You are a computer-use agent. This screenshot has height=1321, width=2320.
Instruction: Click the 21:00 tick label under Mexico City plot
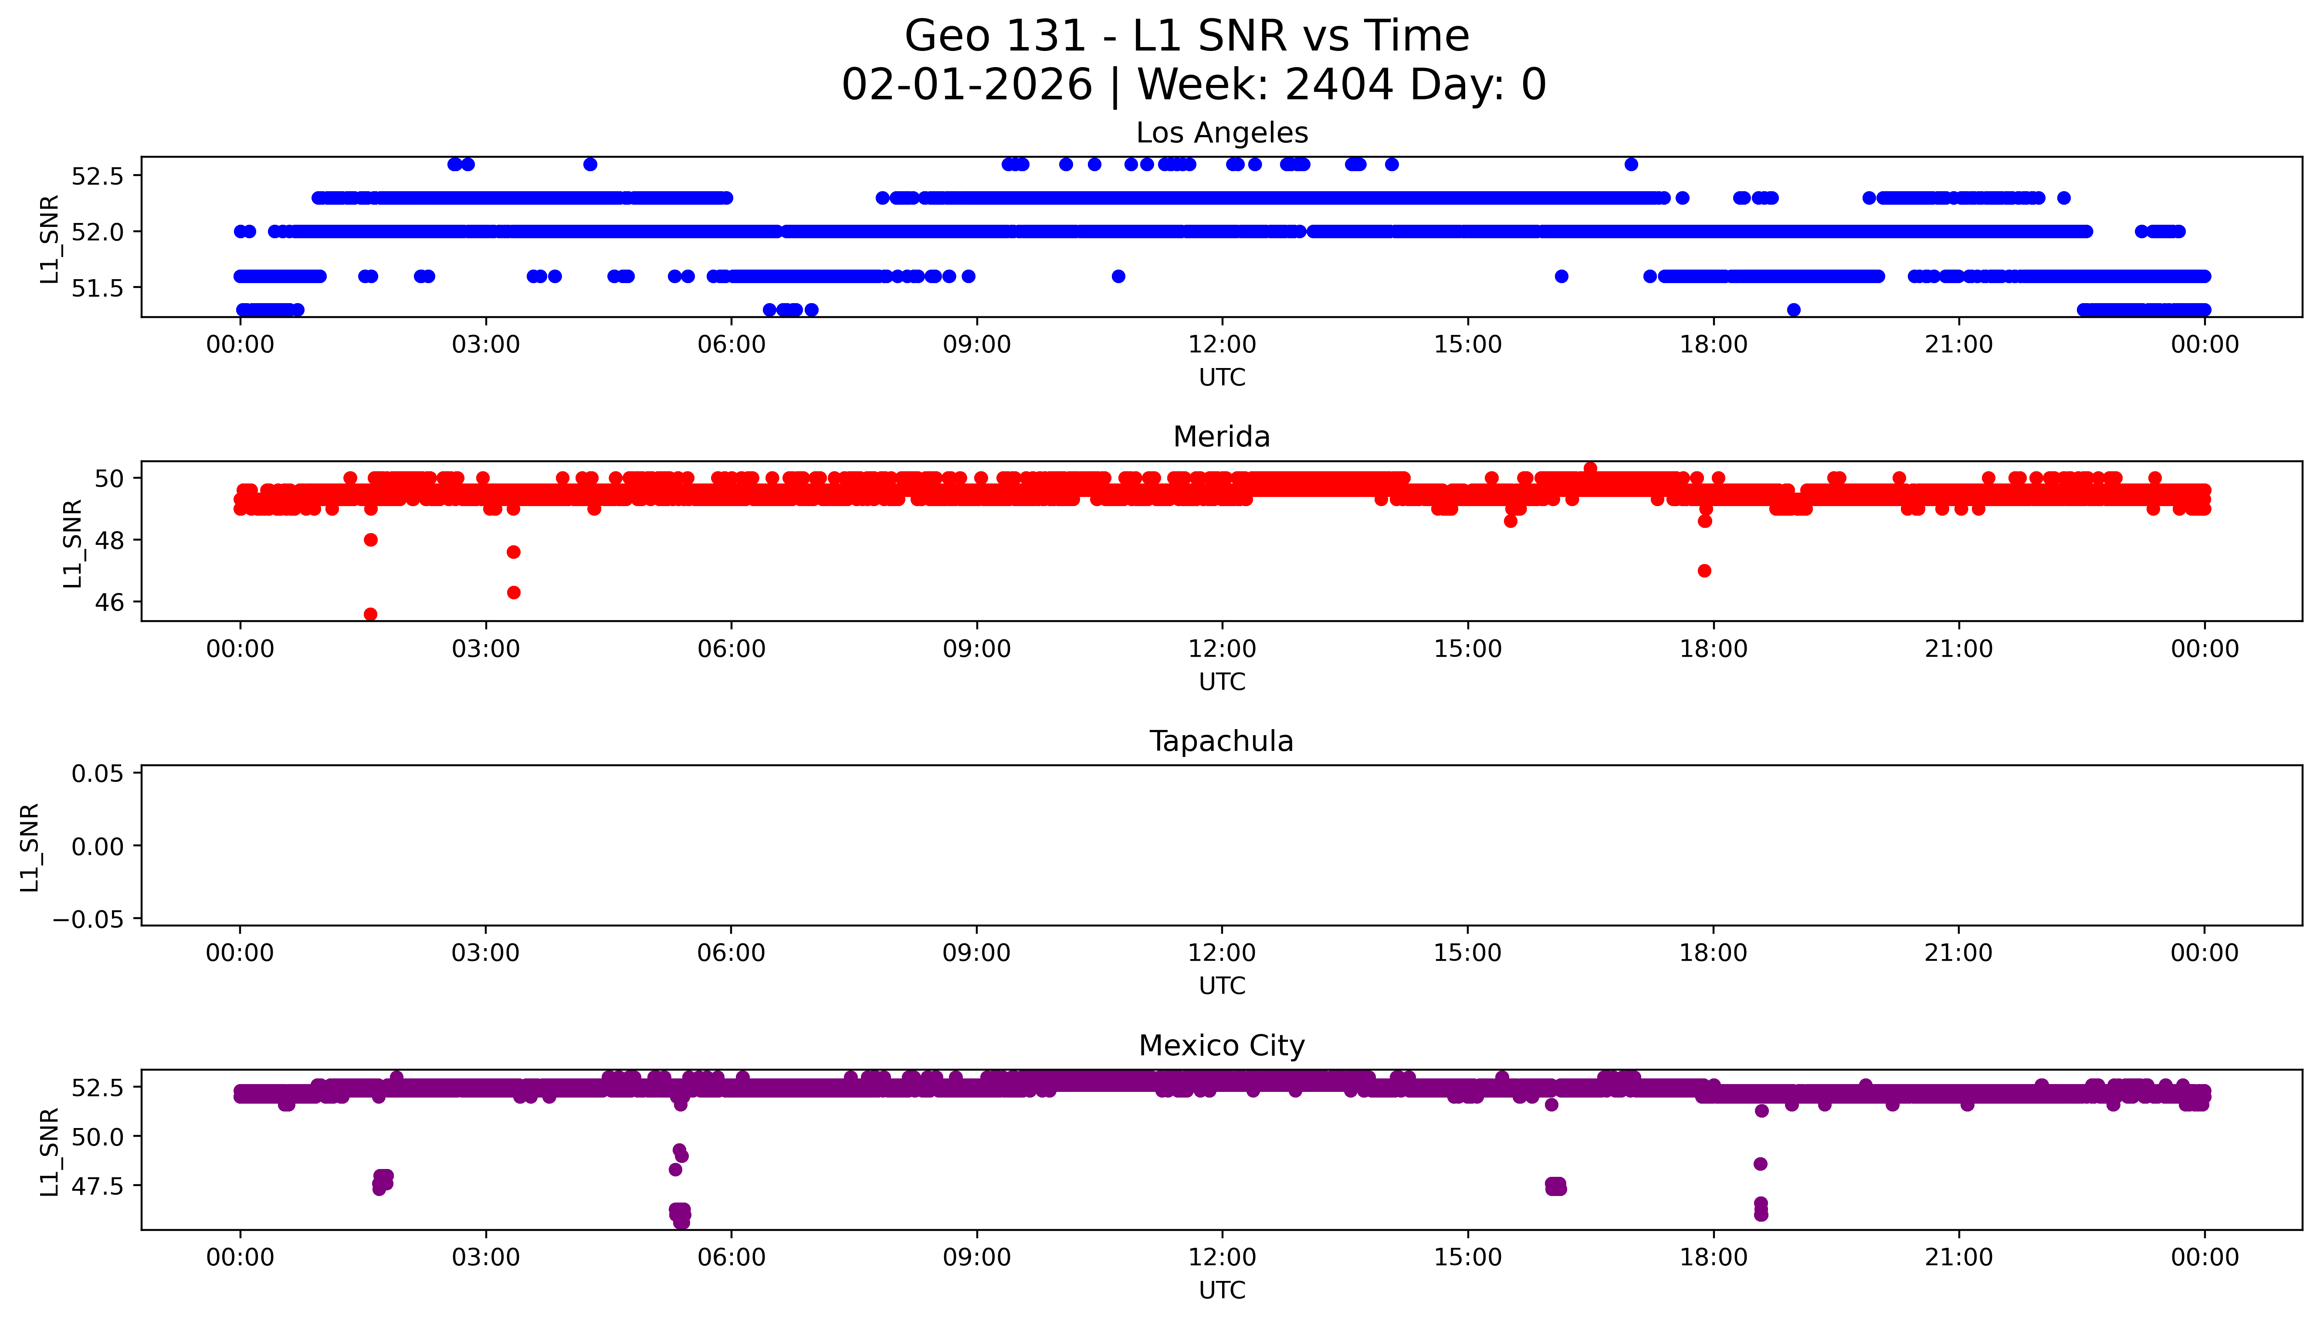[1958, 1257]
